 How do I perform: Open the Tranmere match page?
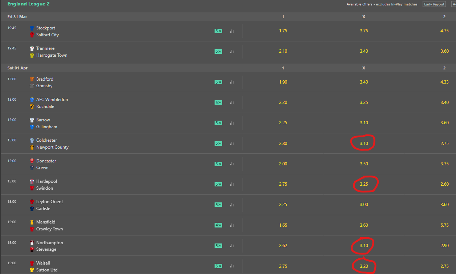[x=46, y=48]
